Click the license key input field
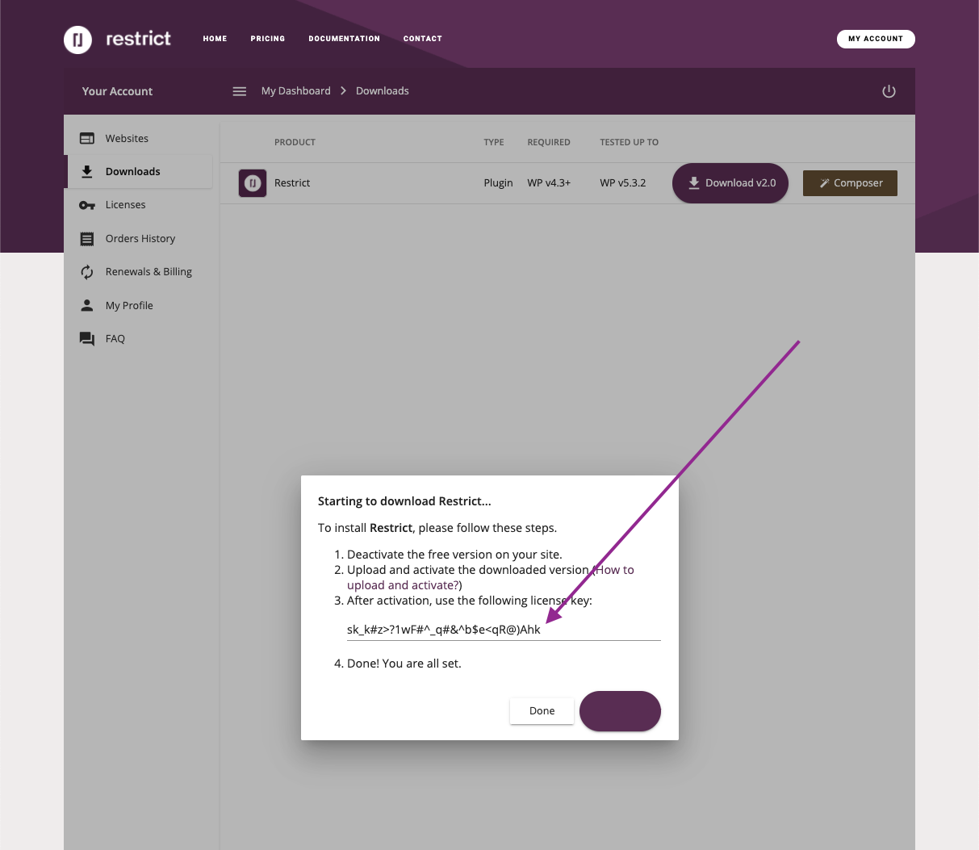 coord(504,630)
